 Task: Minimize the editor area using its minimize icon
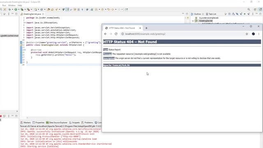tap(183, 14)
